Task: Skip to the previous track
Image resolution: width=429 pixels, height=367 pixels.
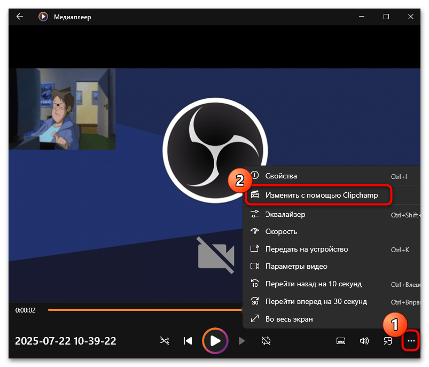Action: (188, 341)
